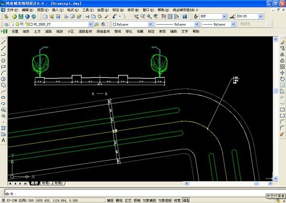286x203 pixels.
Task: Select the Rectangle draw tool
Action: pos(3,67)
